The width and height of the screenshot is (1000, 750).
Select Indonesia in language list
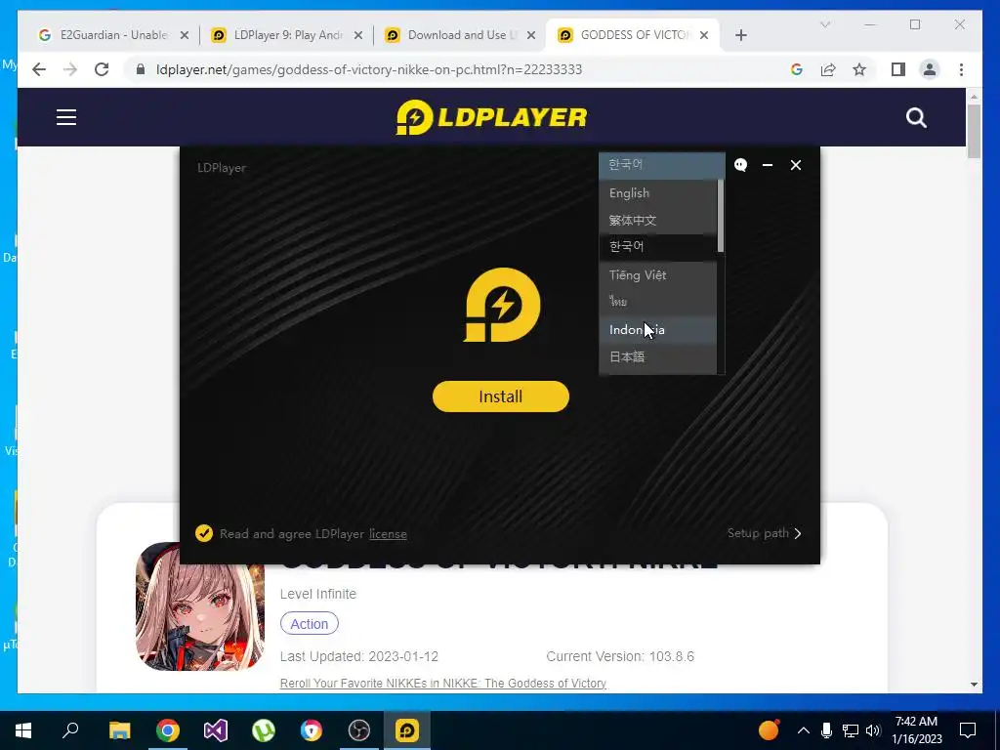(658, 330)
